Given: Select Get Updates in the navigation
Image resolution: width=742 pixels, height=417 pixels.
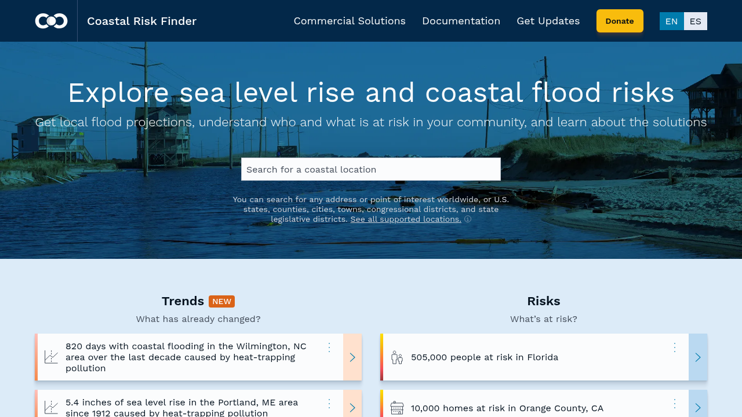Looking at the screenshot, I should pos(548,21).
